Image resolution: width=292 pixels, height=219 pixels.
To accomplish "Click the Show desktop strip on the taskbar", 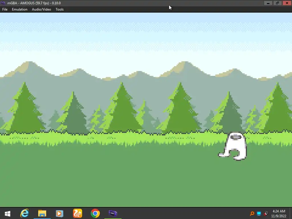I will point(291,213).
